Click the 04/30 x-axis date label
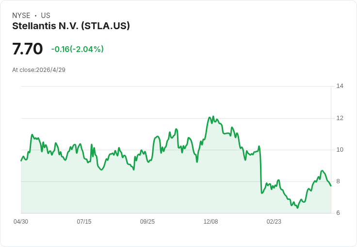This screenshot has width=357, height=247. 21,221
